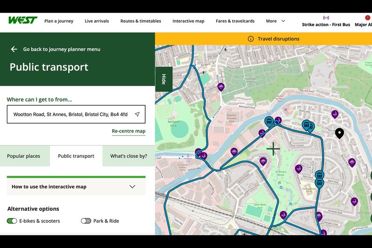Image resolution: width=372 pixels, height=248 pixels.
Task: Click the scooter marker near Netham Park lock
Action: [204, 156]
